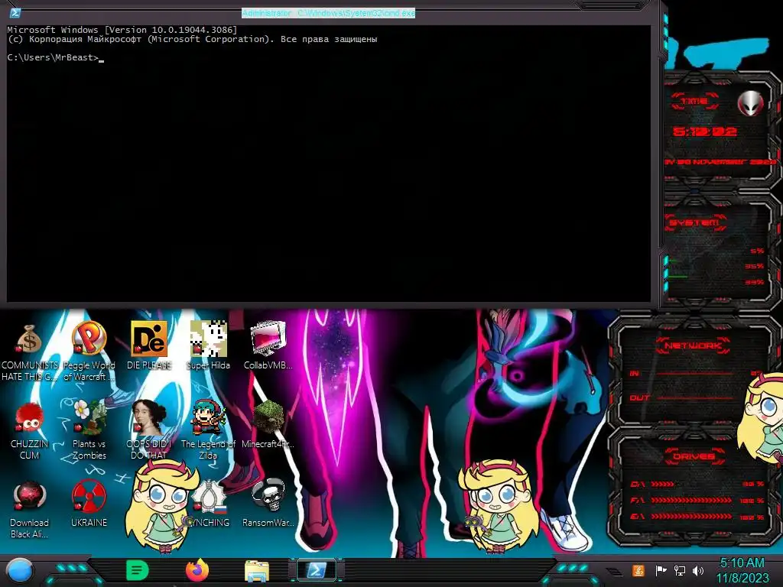Click the red clock time readout
Viewport: 783px width, 587px height.
704,131
